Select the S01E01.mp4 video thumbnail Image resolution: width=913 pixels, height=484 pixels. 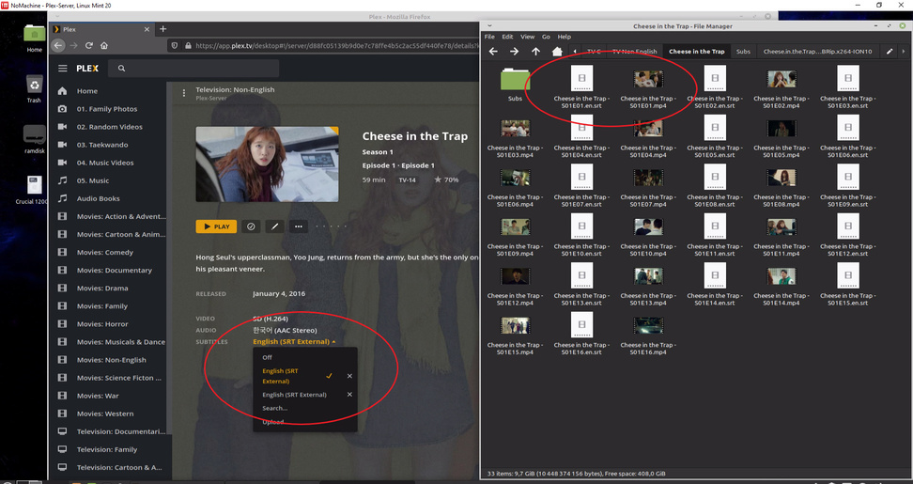[x=648, y=79]
